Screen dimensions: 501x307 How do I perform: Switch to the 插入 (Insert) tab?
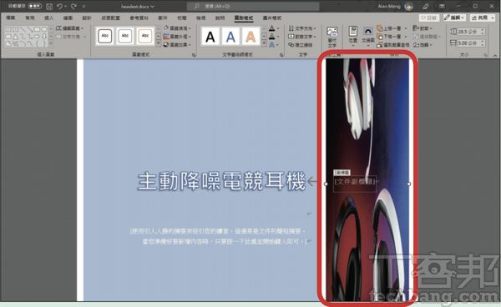coord(48,18)
